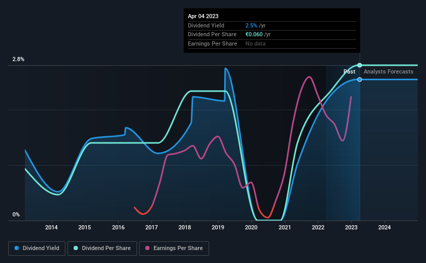Click the teal Dividend Per Share legend dot
The height and width of the screenshot is (263, 426).
(76, 248)
